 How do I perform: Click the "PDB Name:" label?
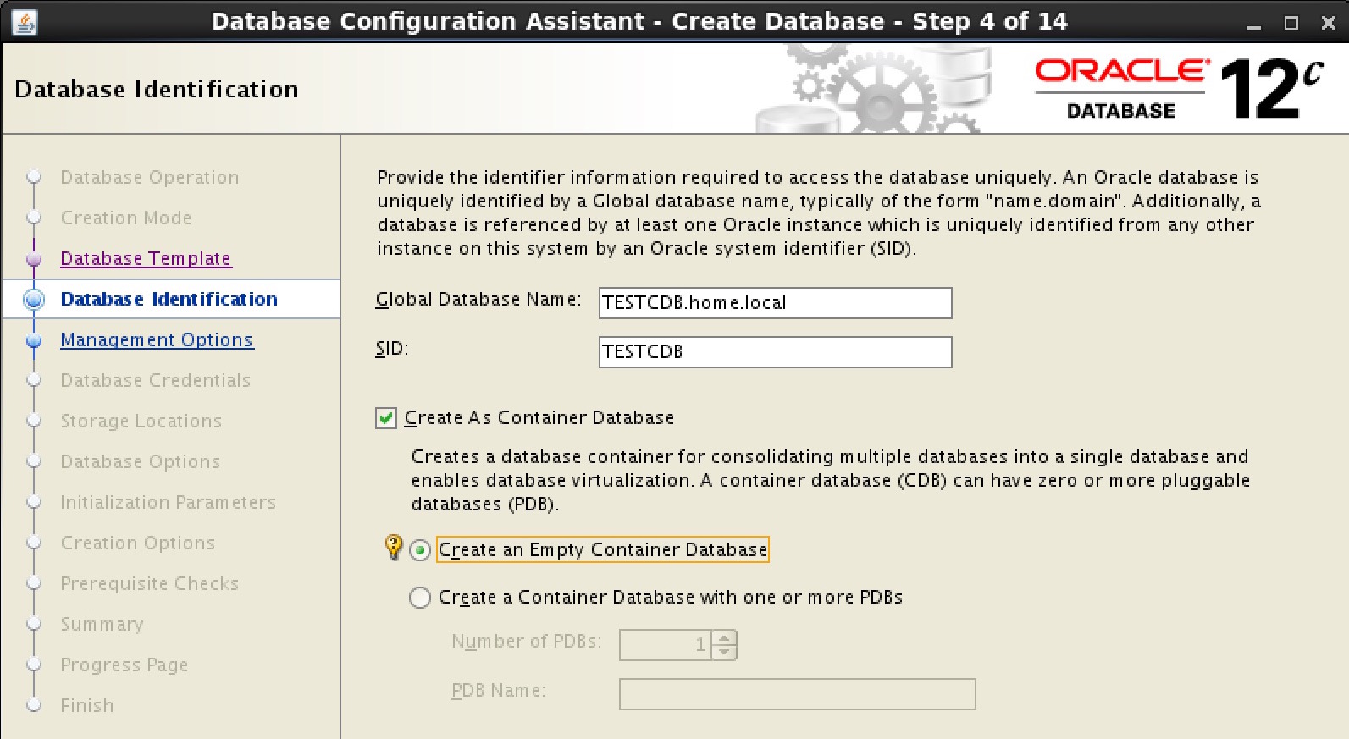click(499, 691)
